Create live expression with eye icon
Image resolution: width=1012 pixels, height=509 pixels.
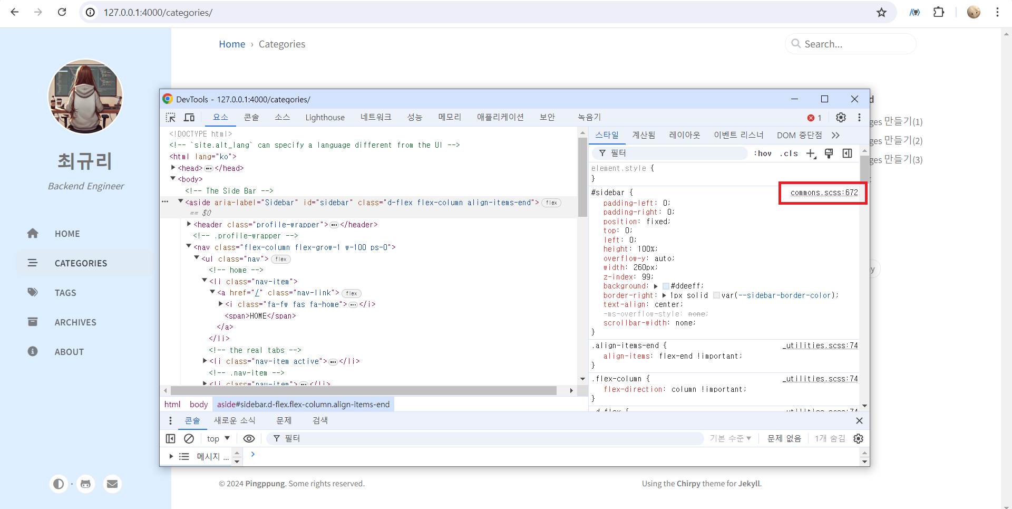pyautogui.click(x=249, y=439)
